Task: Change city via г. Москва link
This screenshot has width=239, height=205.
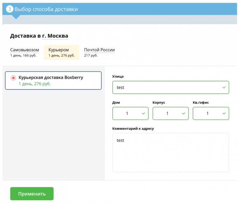Action: click(55, 36)
